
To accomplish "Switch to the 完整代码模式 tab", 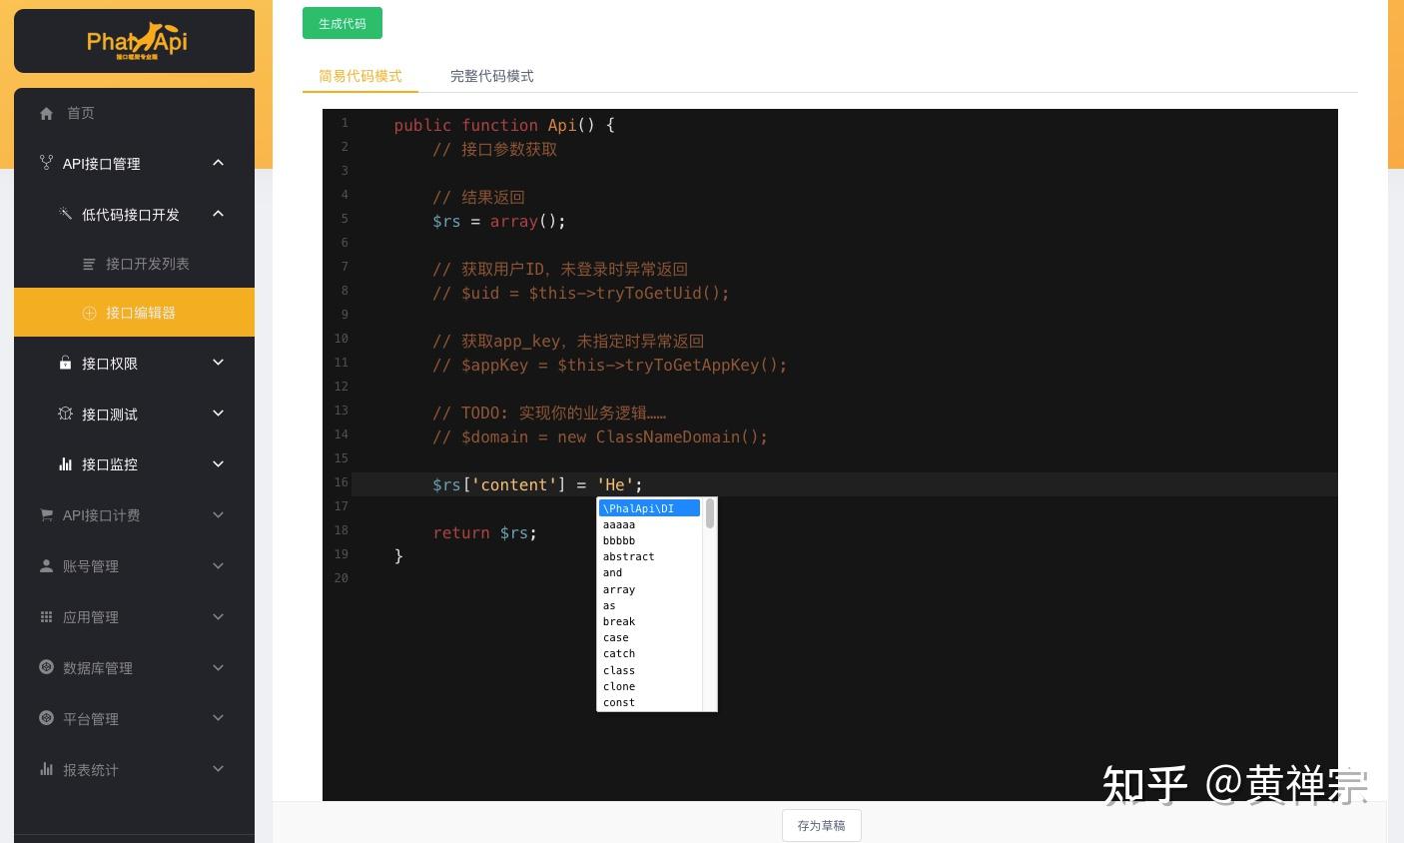I will [490, 76].
